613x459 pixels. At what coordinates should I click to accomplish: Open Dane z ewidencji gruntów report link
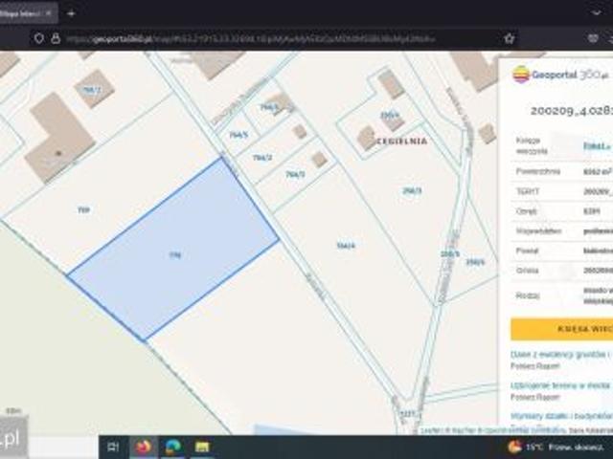[x=559, y=355]
